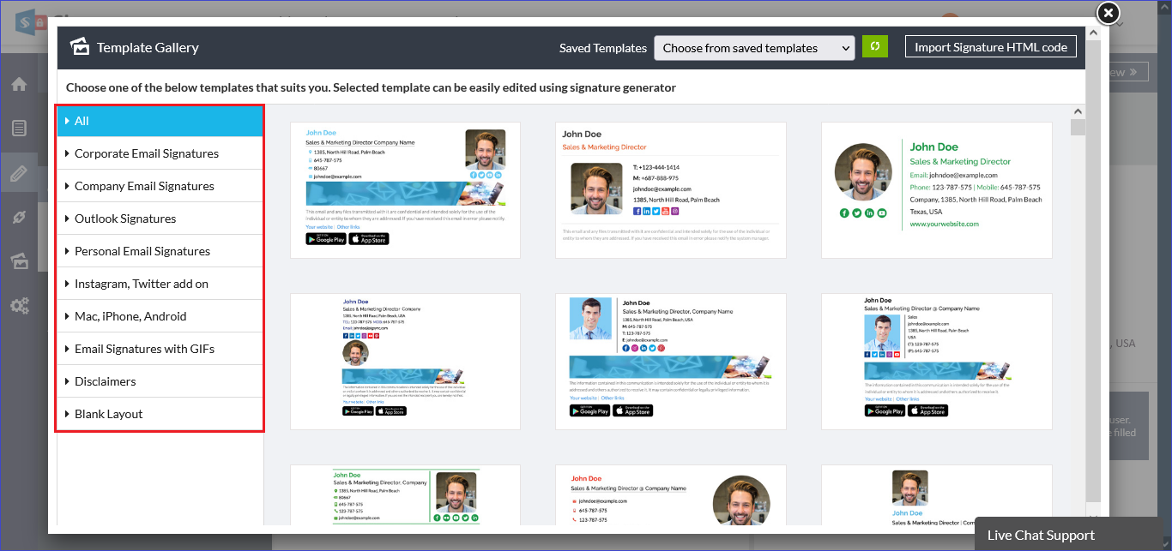Open the saved templates dropdown
Image resolution: width=1172 pixels, height=551 pixels.
pos(754,48)
